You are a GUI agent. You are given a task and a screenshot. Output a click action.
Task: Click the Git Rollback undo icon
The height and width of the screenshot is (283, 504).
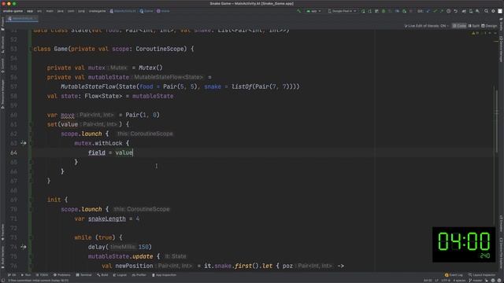455,11
